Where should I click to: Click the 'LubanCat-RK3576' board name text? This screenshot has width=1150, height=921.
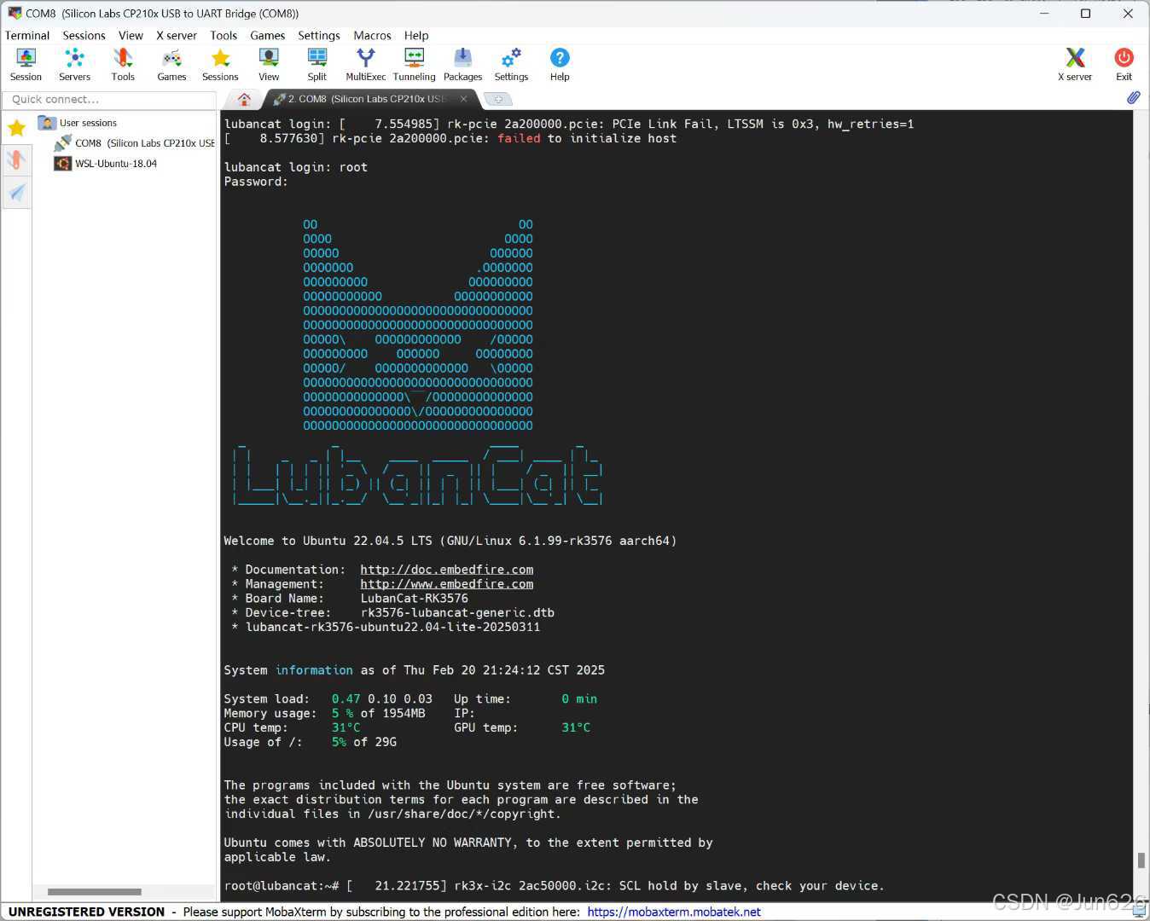[414, 599]
